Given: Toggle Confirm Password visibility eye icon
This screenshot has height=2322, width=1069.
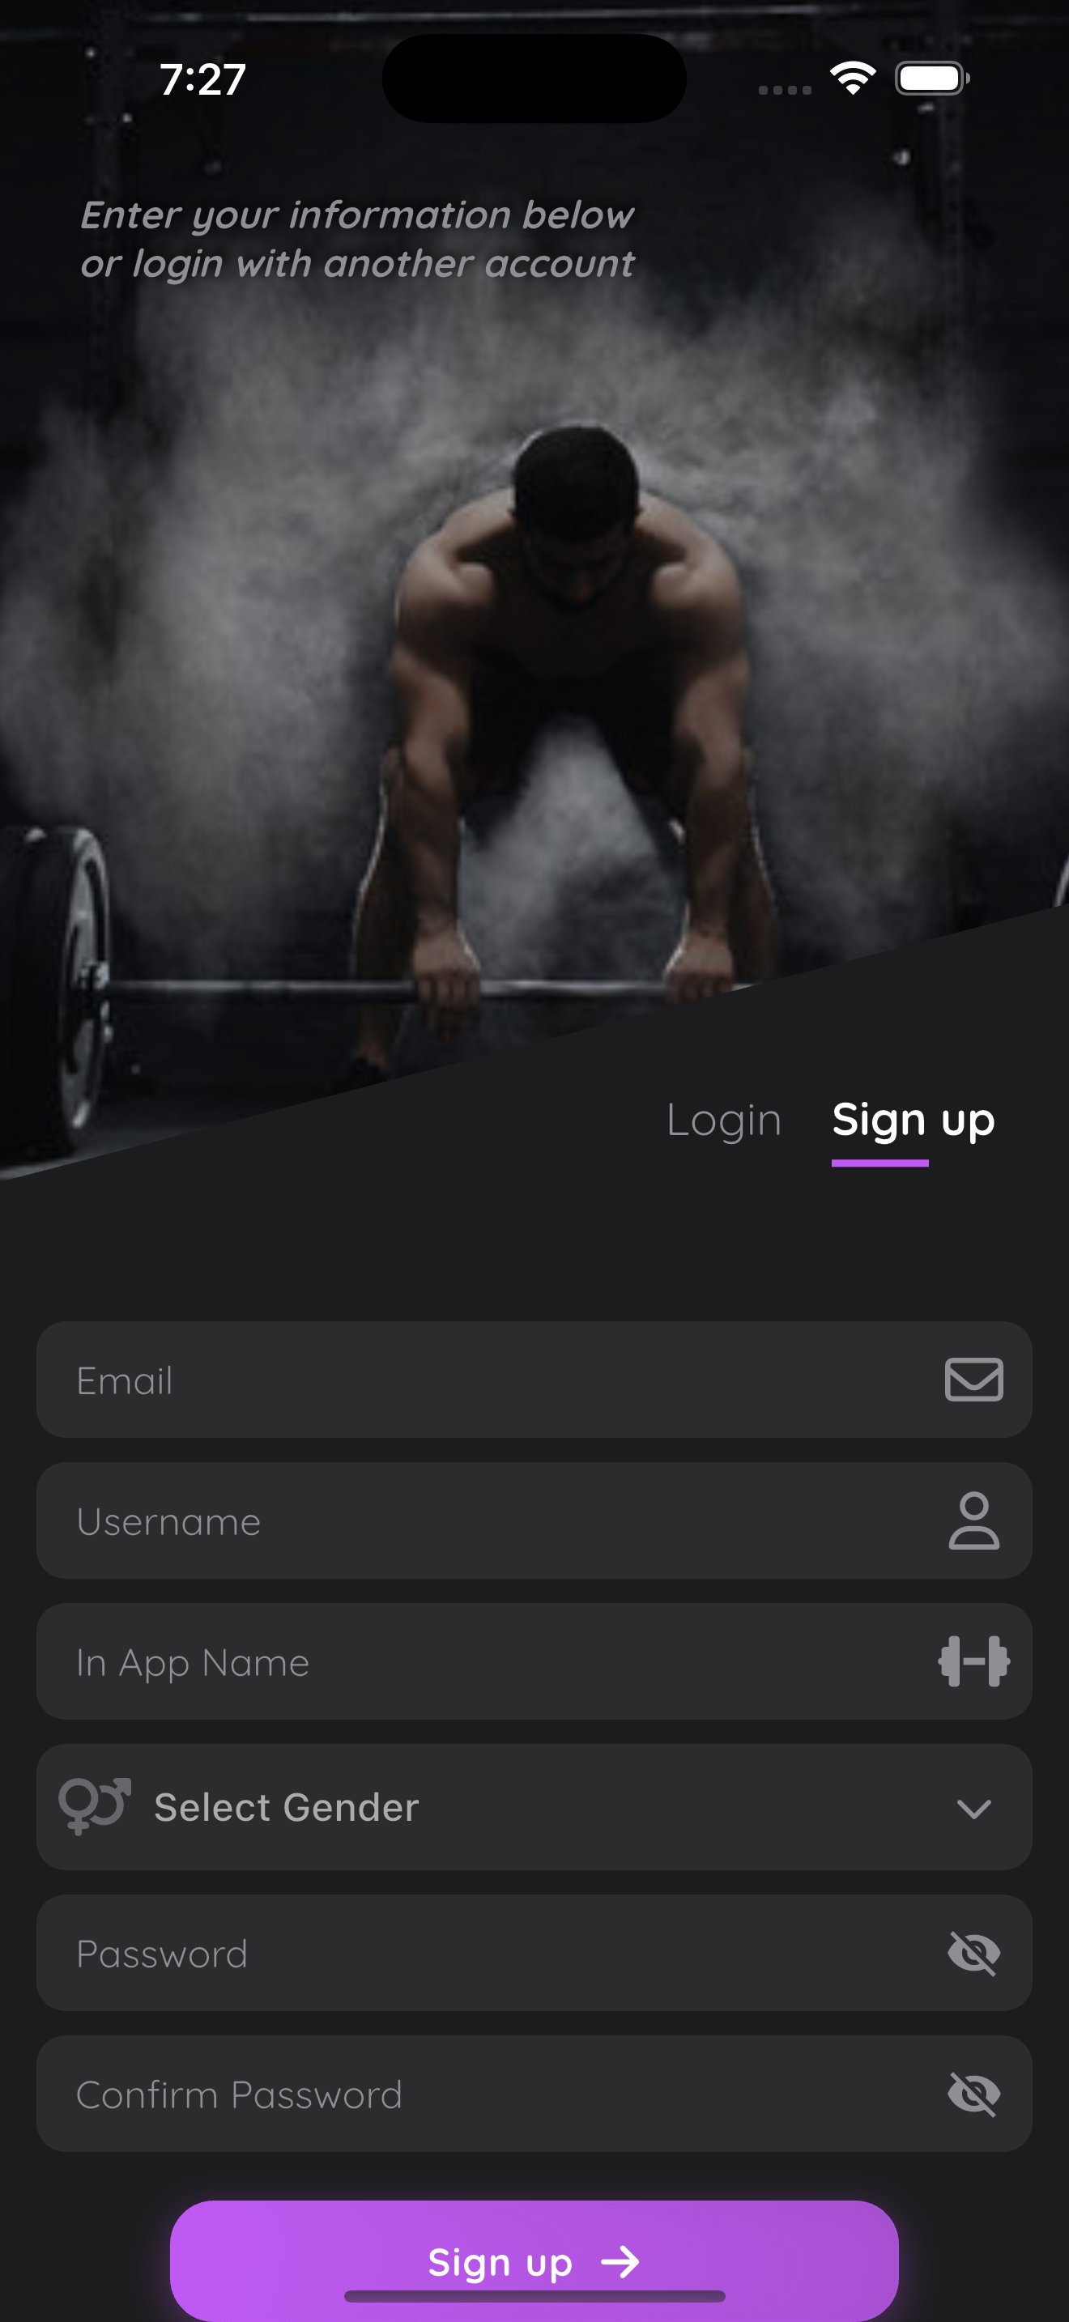Looking at the screenshot, I should pos(973,2094).
